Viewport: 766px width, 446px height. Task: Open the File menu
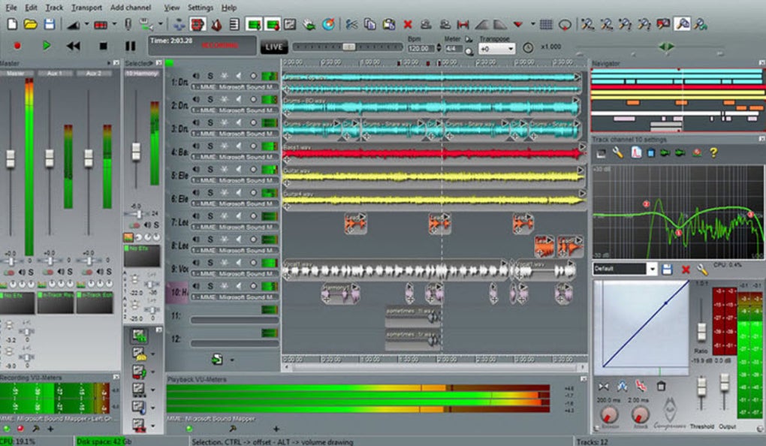[x=11, y=8]
